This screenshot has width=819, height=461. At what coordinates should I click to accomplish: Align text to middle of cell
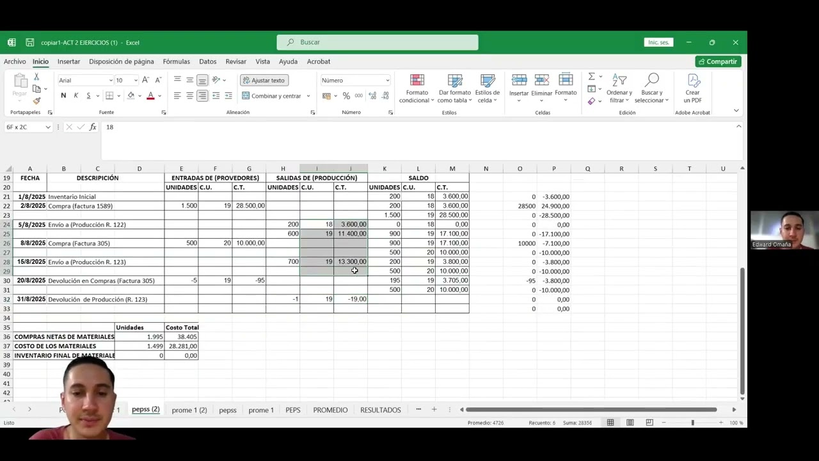[x=190, y=80]
